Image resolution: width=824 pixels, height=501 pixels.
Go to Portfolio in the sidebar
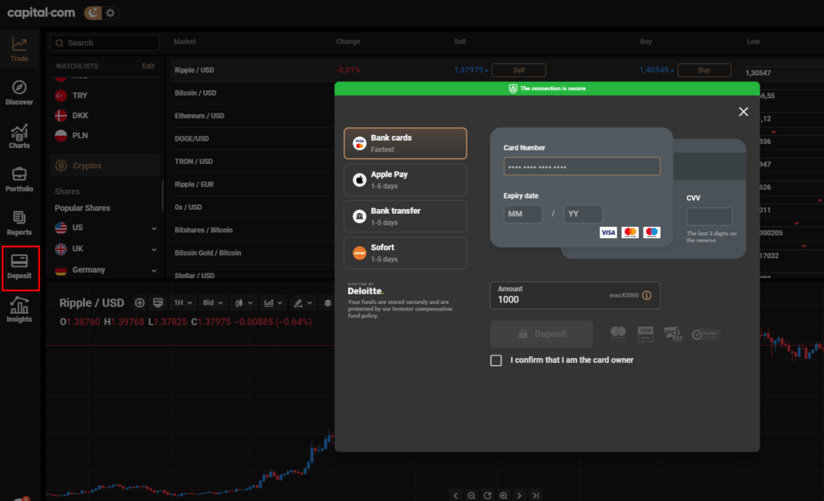click(x=19, y=179)
